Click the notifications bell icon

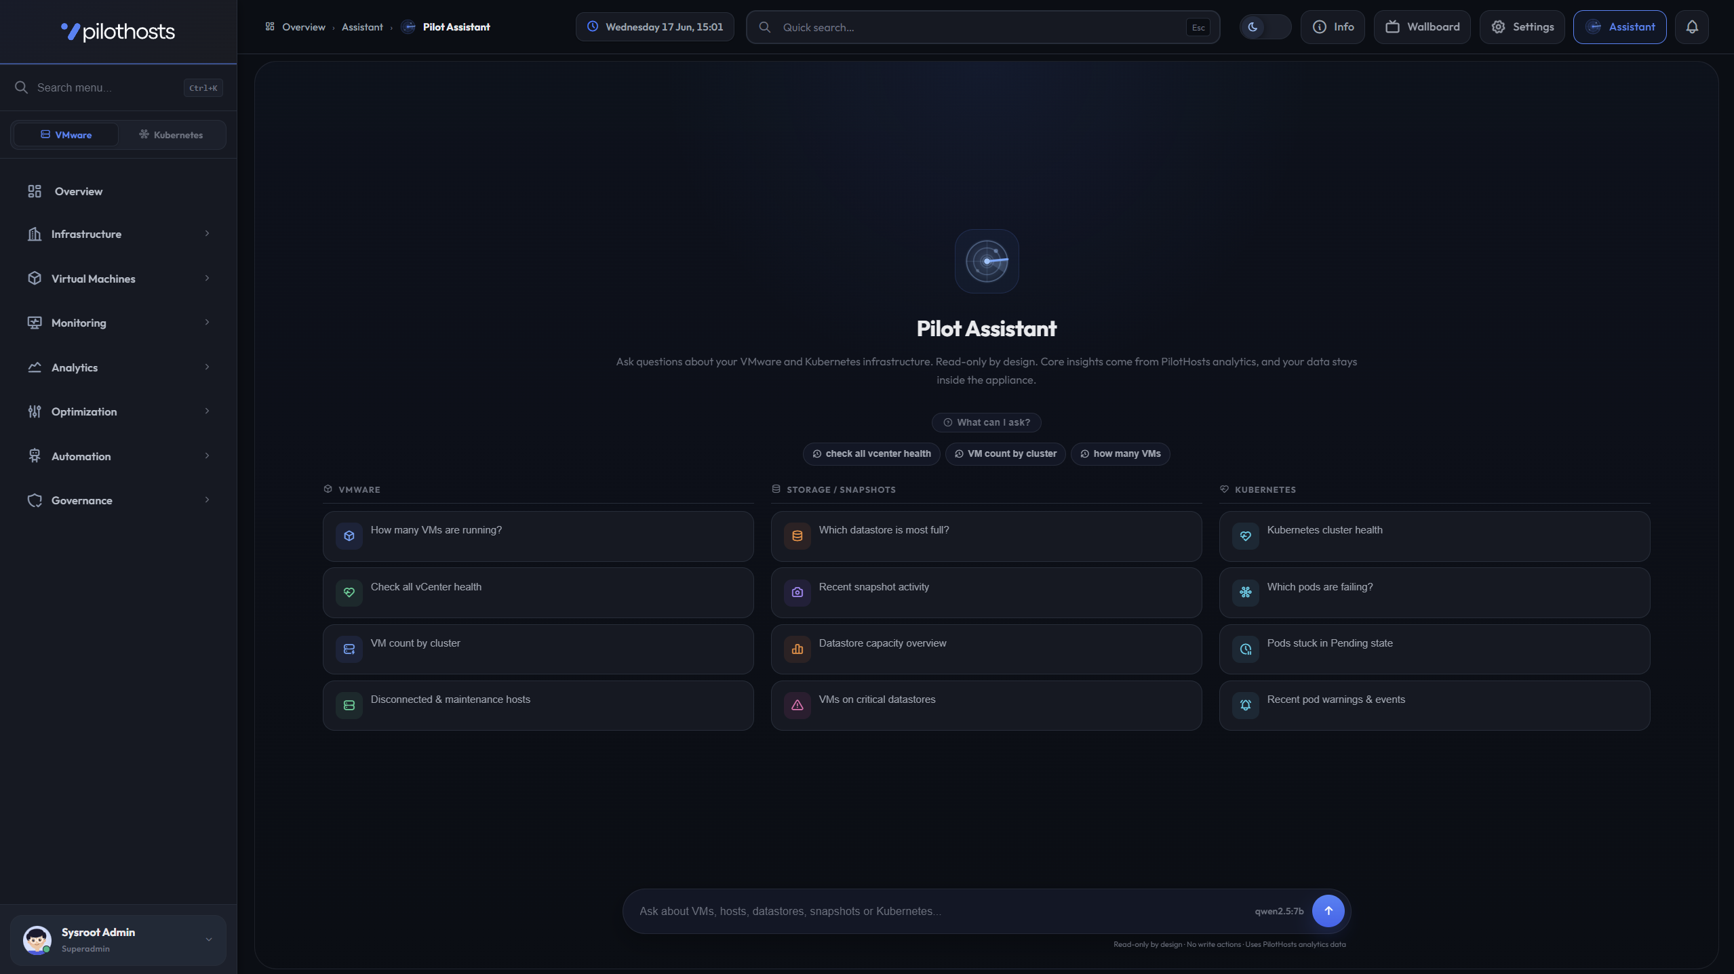pos(1692,27)
